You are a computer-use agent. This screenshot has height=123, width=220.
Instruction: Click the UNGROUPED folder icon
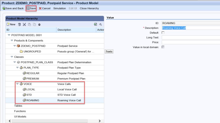pos(21,51)
